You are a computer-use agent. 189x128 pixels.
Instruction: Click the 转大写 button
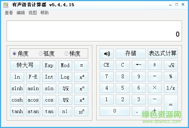[25, 65]
